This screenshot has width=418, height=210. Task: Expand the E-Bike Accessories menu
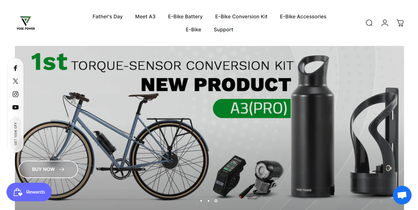click(303, 17)
